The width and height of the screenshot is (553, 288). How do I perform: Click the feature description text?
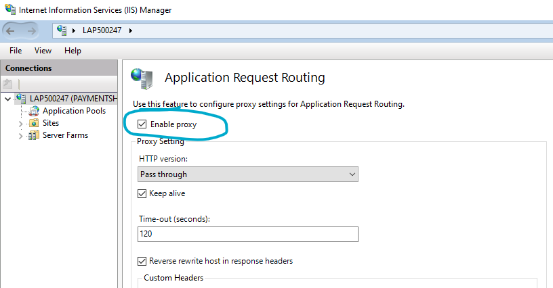click(269, 104)
